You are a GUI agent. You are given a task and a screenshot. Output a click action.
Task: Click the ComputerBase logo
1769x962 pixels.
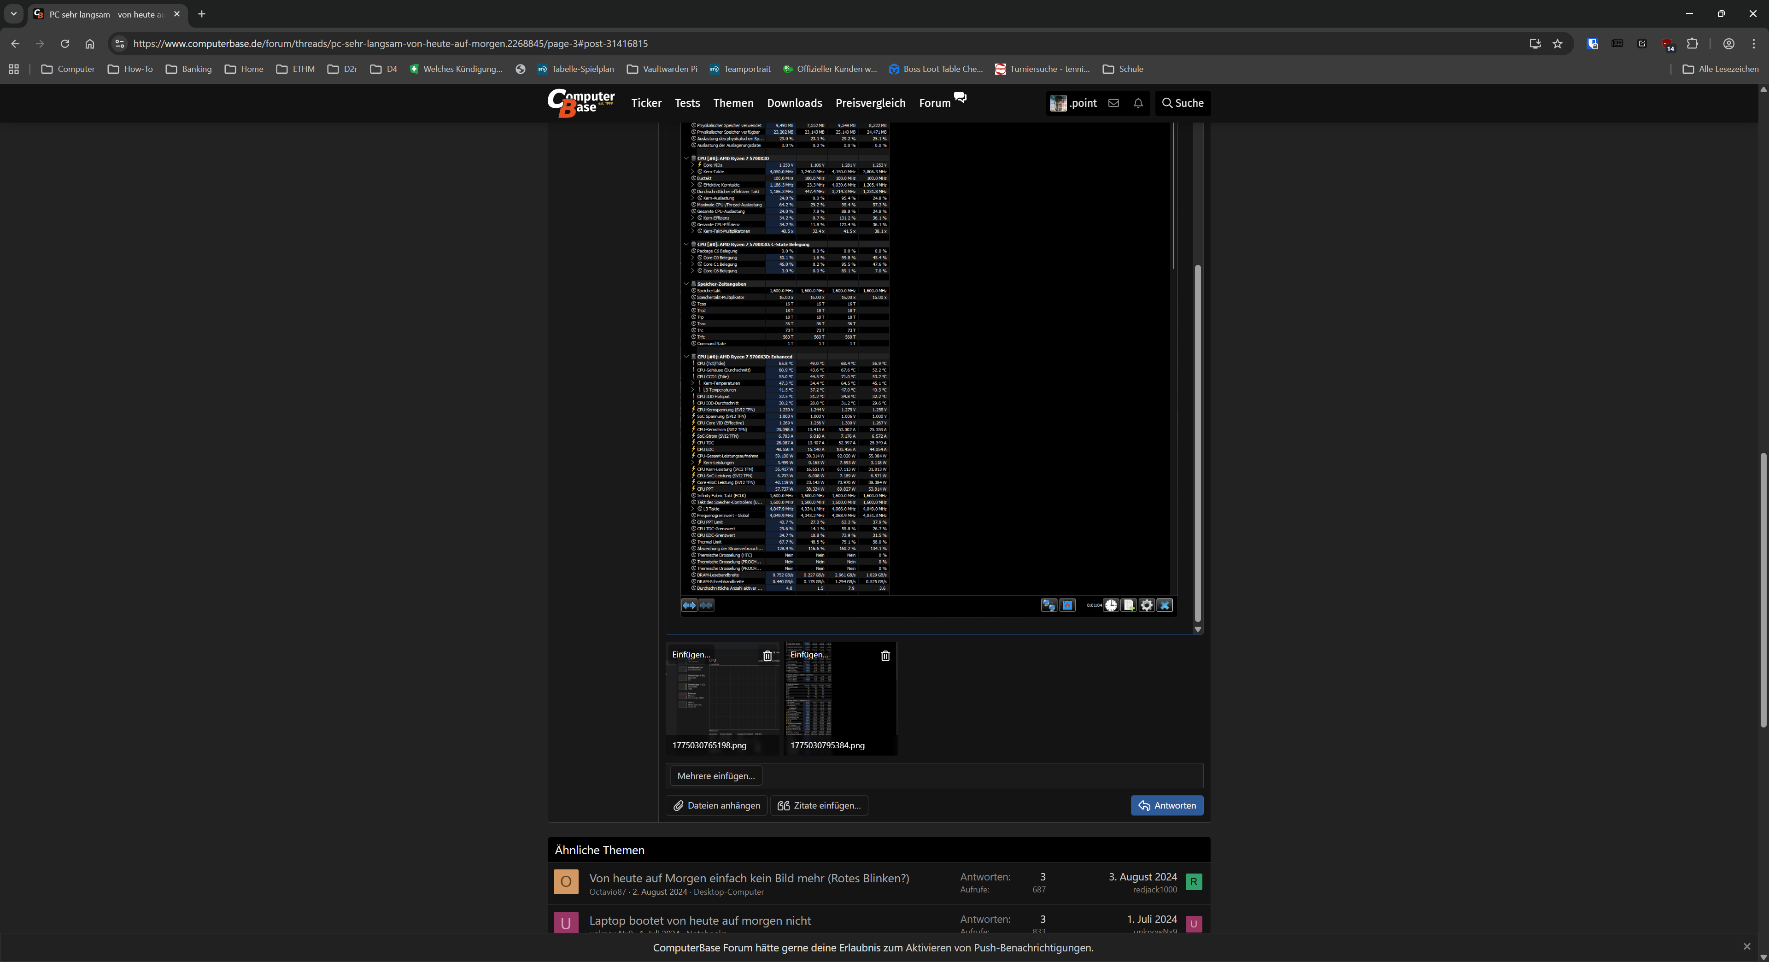[x=581, y=103]
